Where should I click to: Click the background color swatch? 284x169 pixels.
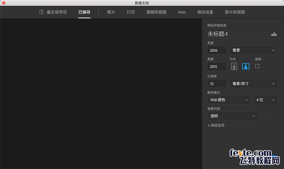(265, 116)
